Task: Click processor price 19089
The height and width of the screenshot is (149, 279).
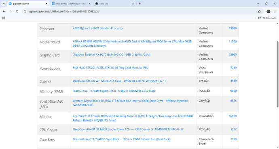Action: [232, 28]
